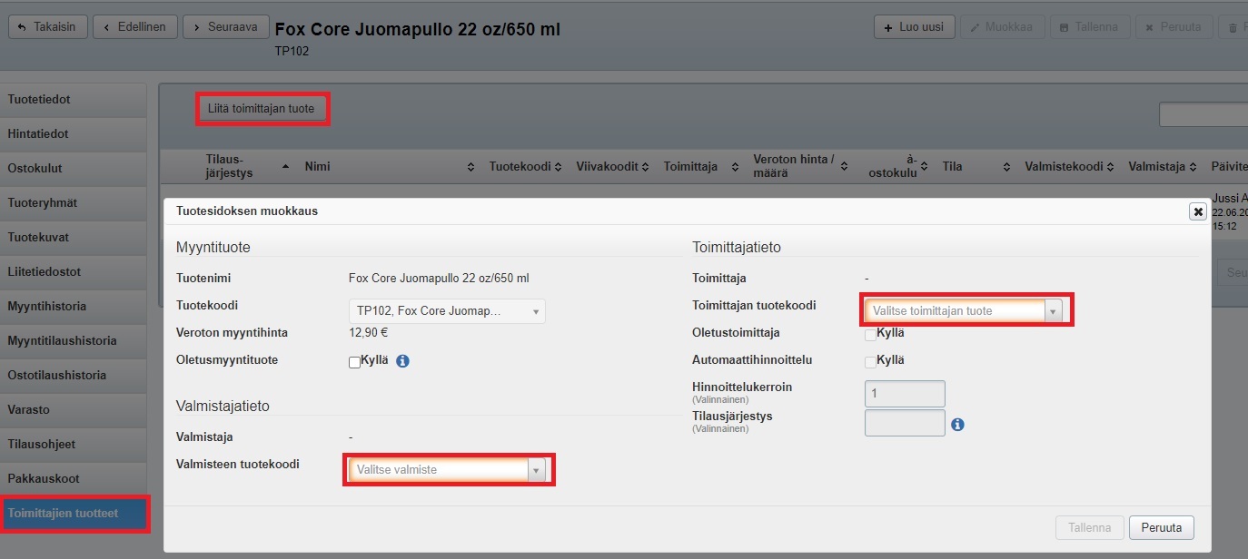This screenshot has width=1248, height=559.
Task: Click the Hinnoittelukerroin input field
Action: [x=905, y=394]
